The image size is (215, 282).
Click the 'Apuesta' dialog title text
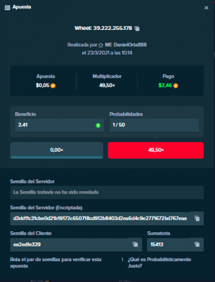tap(22, 7)
